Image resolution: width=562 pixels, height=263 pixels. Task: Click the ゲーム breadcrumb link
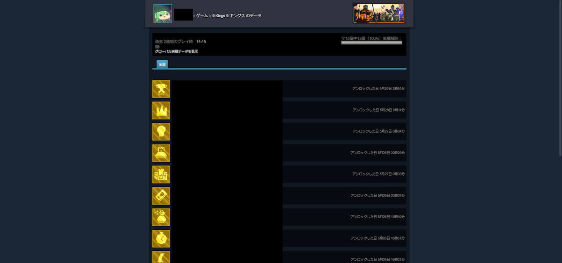202,16
